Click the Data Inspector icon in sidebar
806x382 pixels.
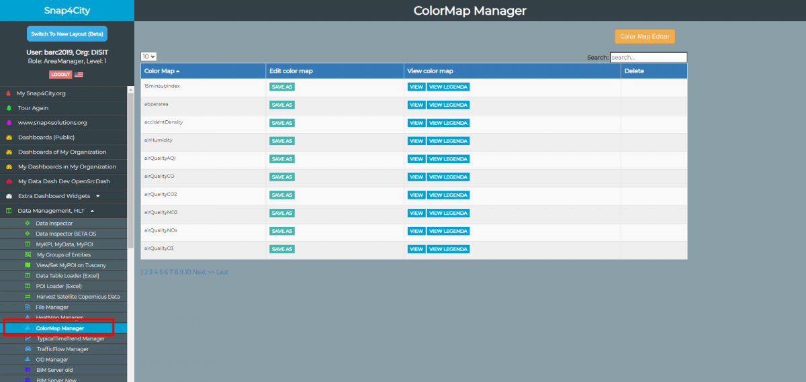(28, 223)
